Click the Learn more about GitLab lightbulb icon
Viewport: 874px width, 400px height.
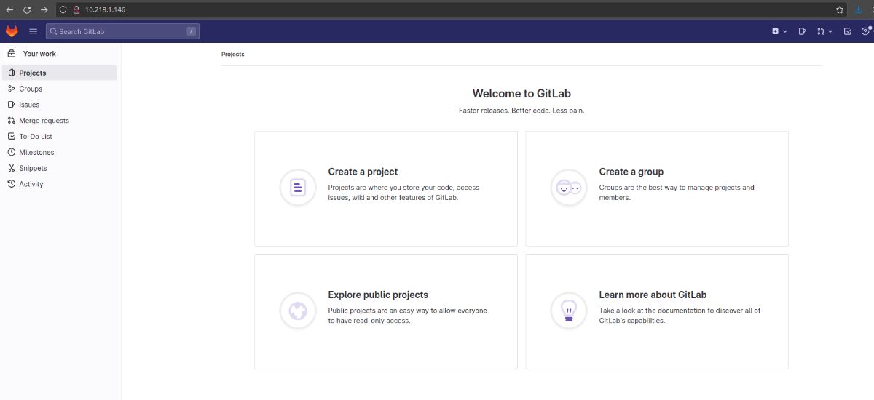coord(568,311)
